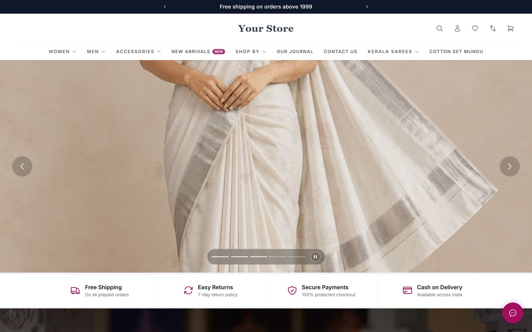
Task: Expand the Accessories menu
Action: tap(138, 52)
